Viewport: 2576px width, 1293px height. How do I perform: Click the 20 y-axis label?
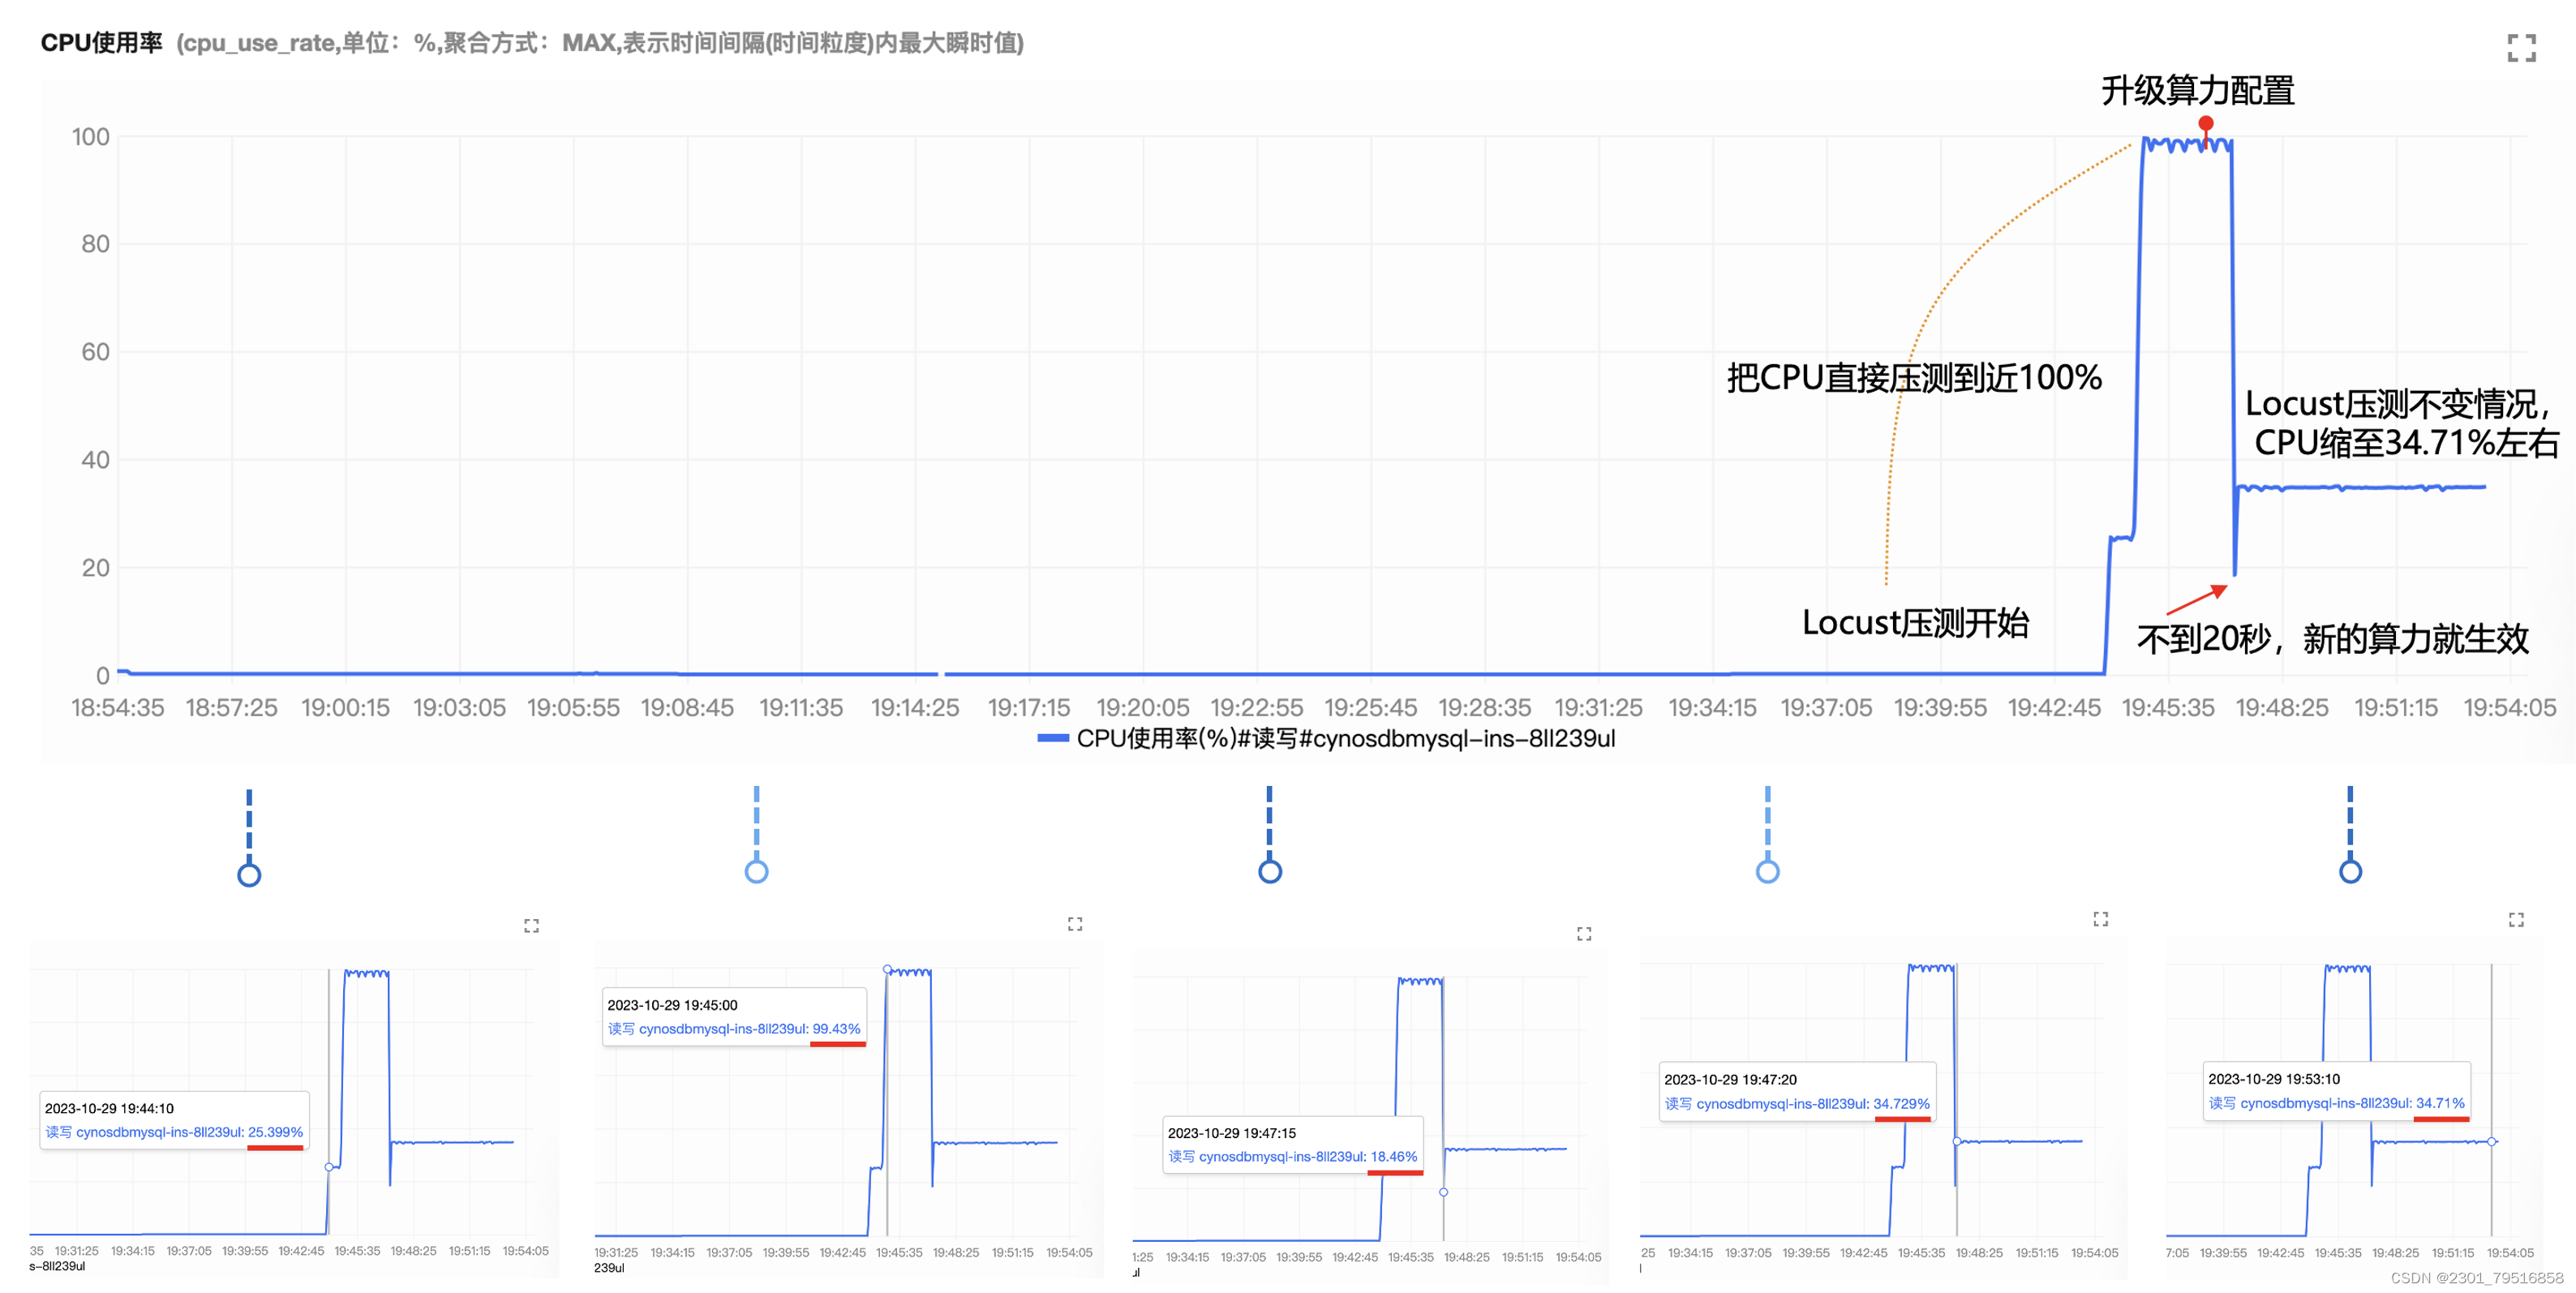coord(96,568)
